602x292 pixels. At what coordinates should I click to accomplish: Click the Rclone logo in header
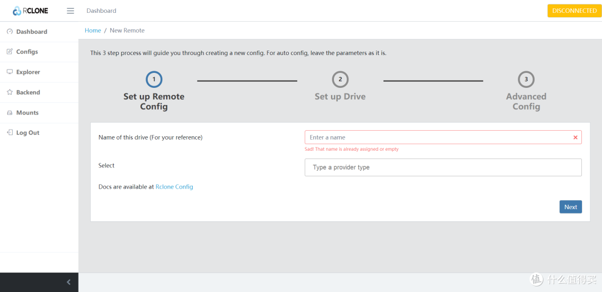click(30, 11)
